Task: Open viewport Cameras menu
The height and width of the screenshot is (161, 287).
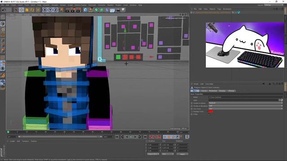Action: coord(19,15)
